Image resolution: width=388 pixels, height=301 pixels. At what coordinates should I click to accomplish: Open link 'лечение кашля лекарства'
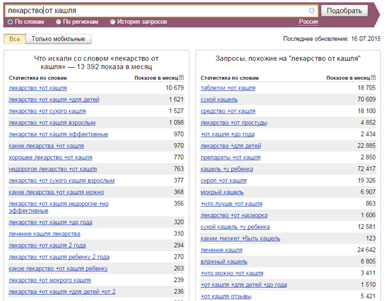[x=45, y=234]
